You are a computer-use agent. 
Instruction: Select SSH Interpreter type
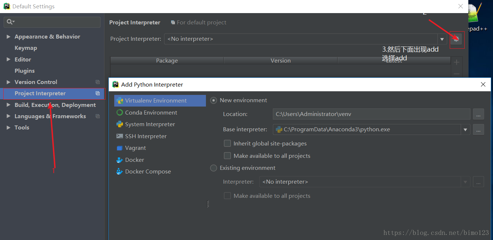(x=146, y=136)
